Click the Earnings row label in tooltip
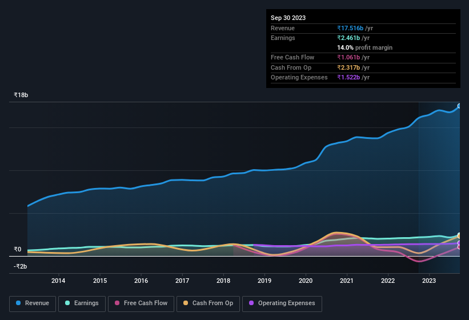Screen dimensions: 469x320 click(283, 38)
